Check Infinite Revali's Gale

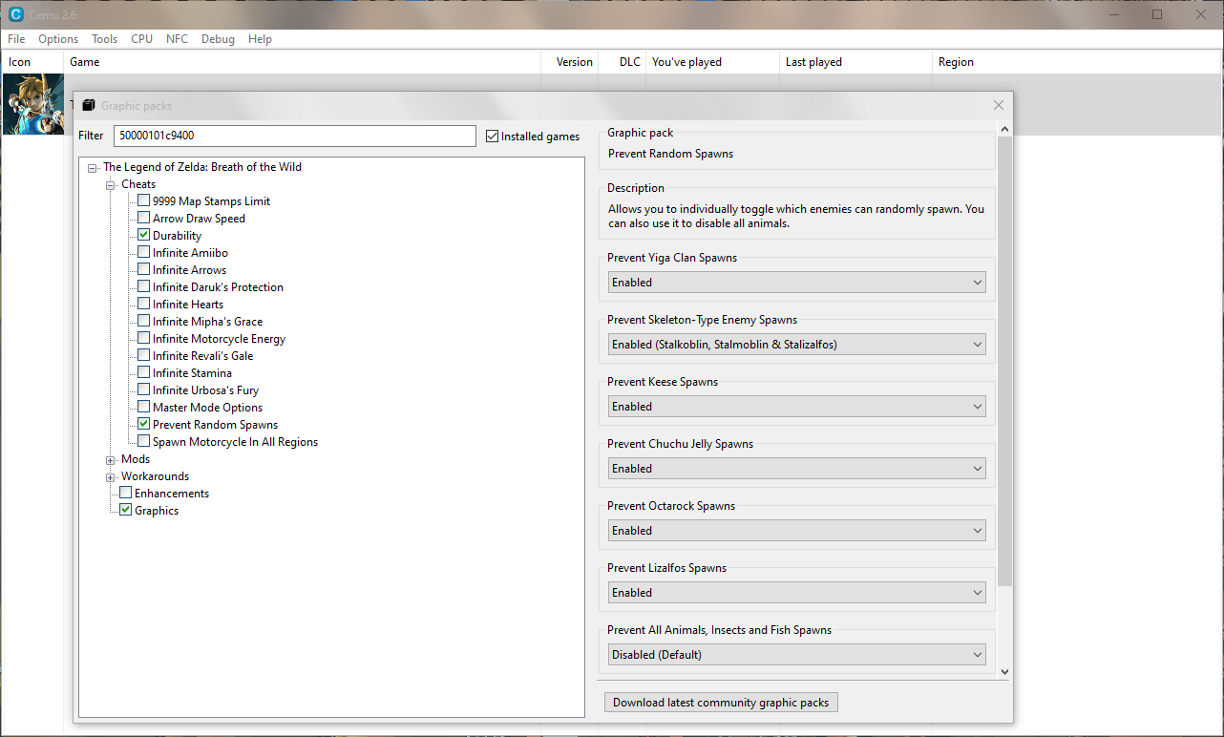coord(143,356)
